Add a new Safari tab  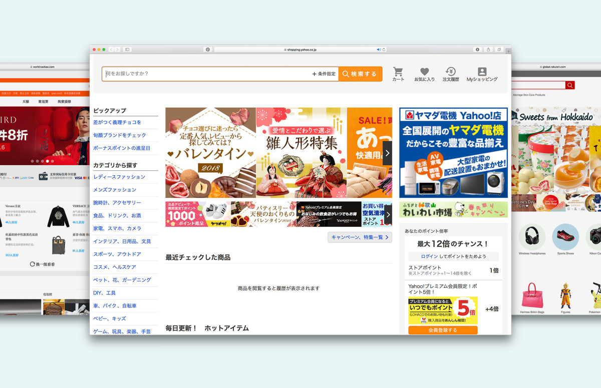pos(509,51)
